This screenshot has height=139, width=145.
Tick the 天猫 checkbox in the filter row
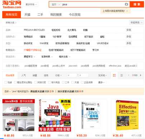click(x=72, y=82)
